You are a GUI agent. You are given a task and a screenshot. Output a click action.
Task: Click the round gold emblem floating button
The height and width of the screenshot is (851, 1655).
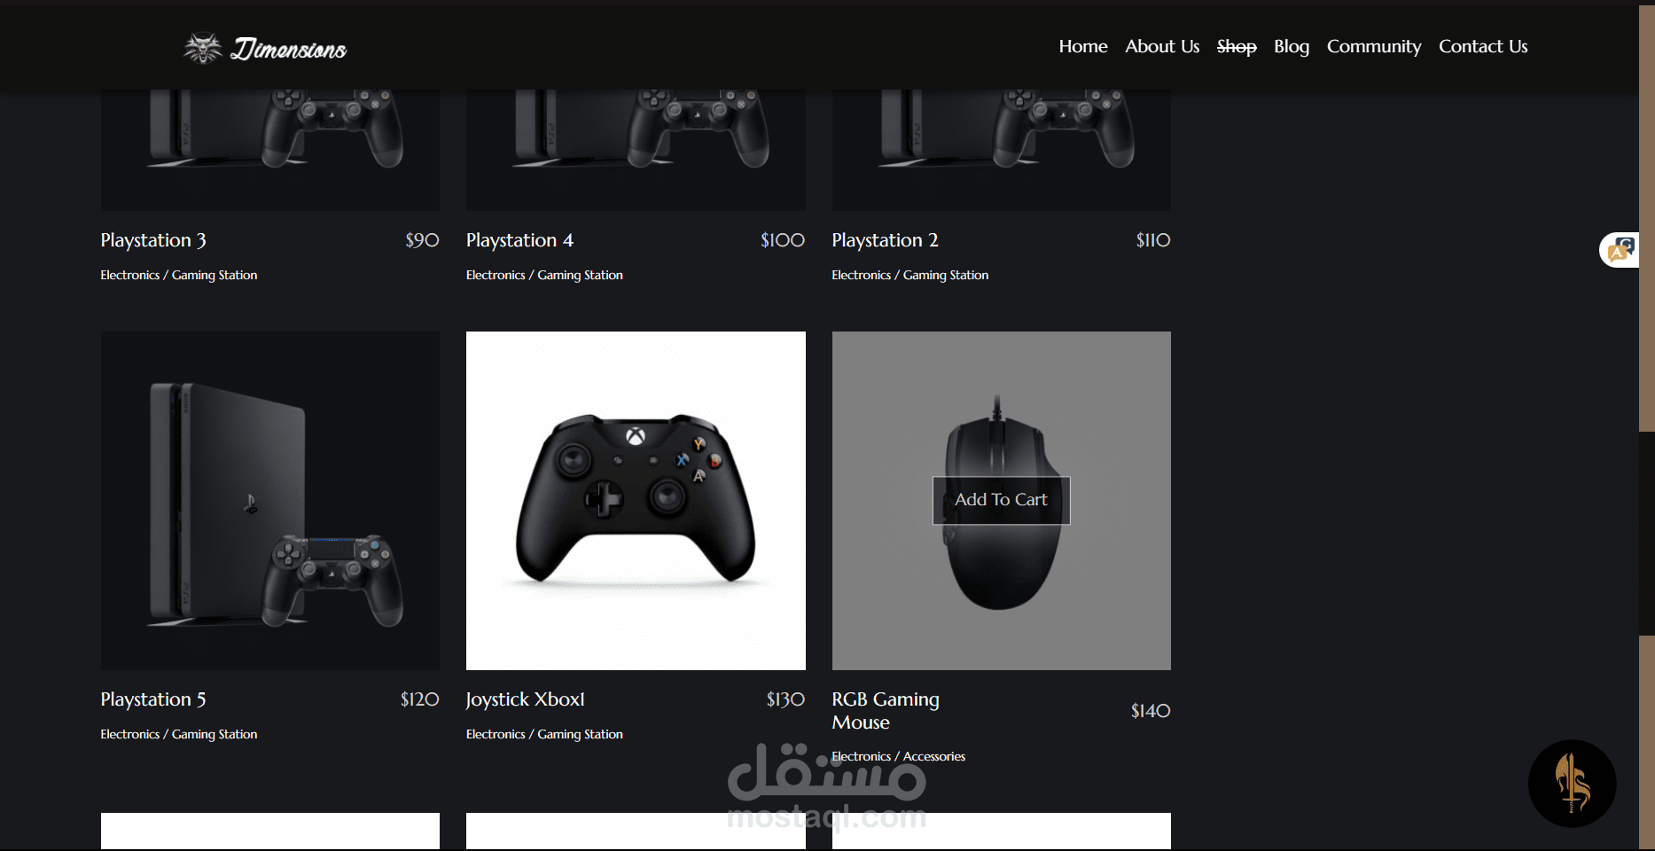[1572, 784]
